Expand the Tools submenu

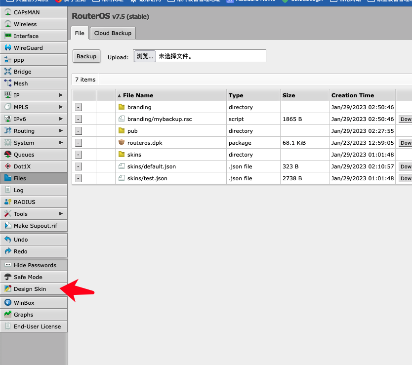pyautogui.click(x=61, y=214)
